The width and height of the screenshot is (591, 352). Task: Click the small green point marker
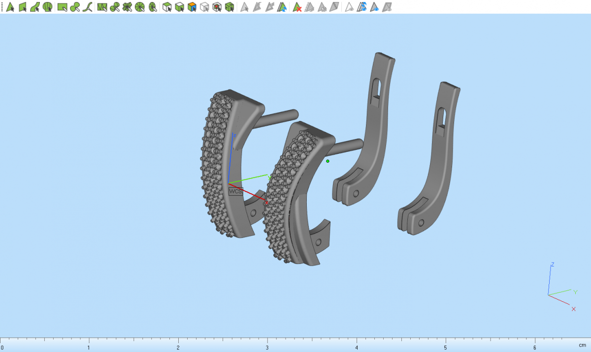click(x=328, y=161)
